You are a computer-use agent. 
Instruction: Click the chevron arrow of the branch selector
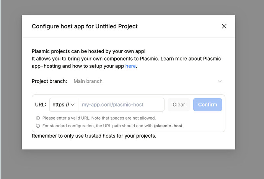pyautogui.click(x=219, y=81)
